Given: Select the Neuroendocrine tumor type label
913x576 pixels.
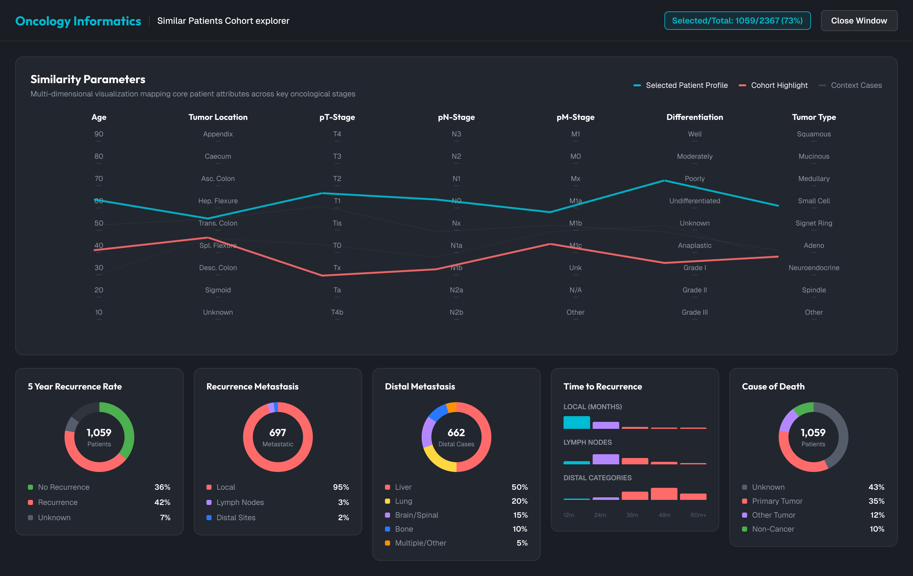Looking at the screenshot, I should click(x=814, y=268).
